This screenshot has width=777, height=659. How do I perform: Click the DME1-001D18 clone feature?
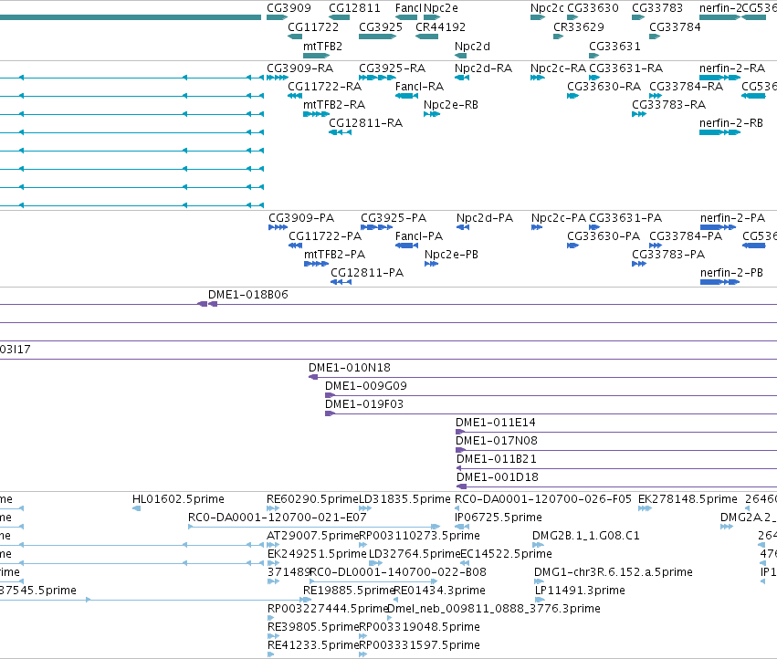616,486
